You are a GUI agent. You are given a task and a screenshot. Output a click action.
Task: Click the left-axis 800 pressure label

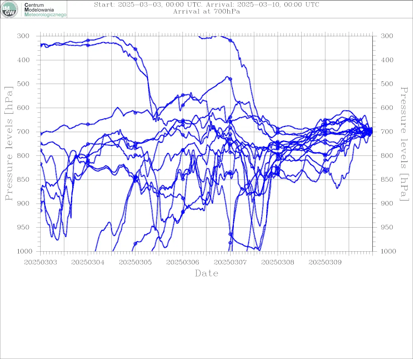point(23,155)
